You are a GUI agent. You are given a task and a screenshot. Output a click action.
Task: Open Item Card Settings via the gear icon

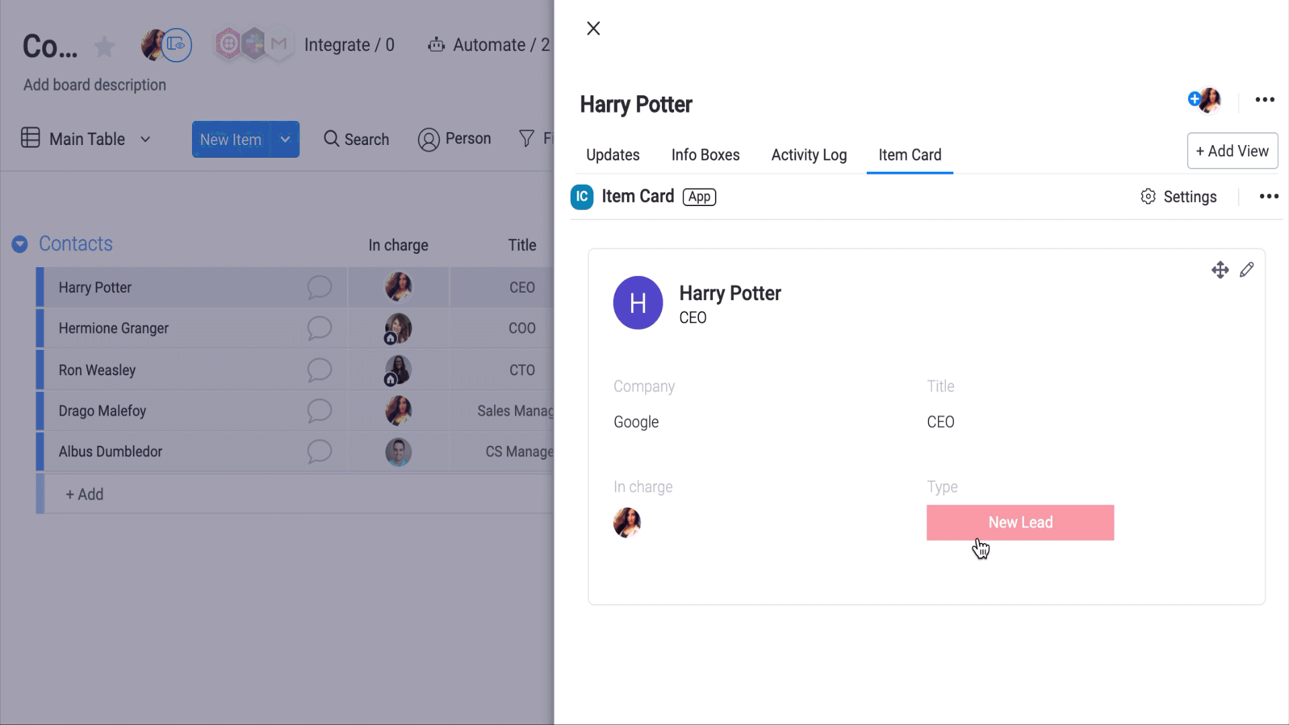(1149, 196)
